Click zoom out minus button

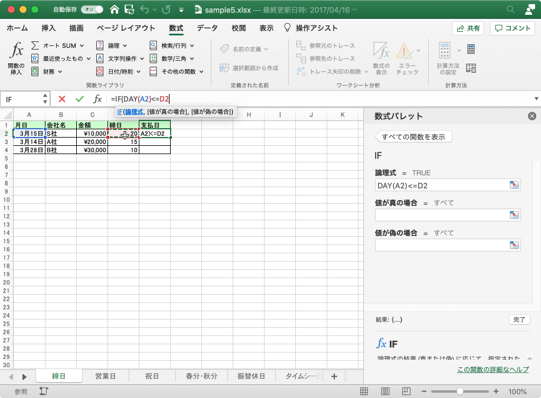click(x=424, y=391)
